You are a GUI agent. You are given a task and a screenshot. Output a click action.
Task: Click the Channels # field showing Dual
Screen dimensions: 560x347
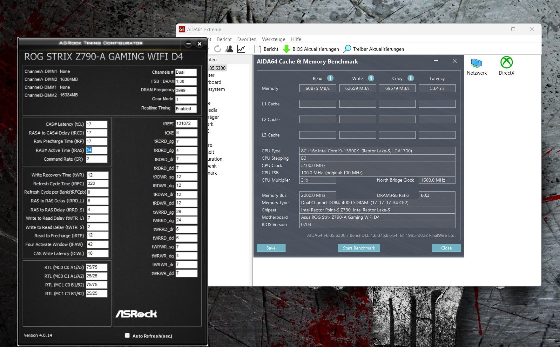(186, 72)
